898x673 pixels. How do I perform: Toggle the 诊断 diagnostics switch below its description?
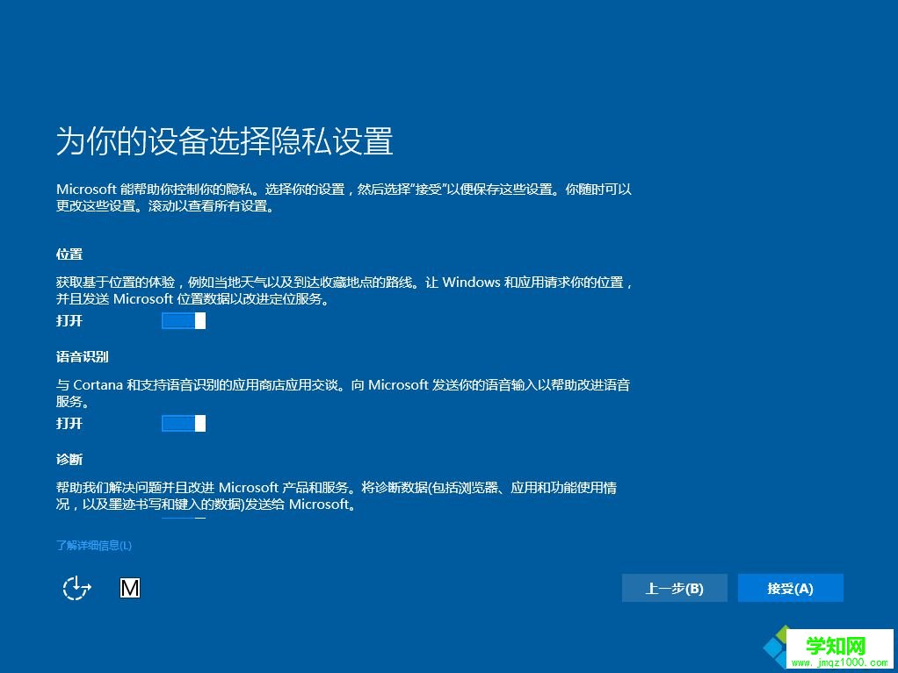click(183, 519)
